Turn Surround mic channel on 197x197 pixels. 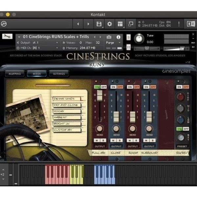click(x=146, y=87)
